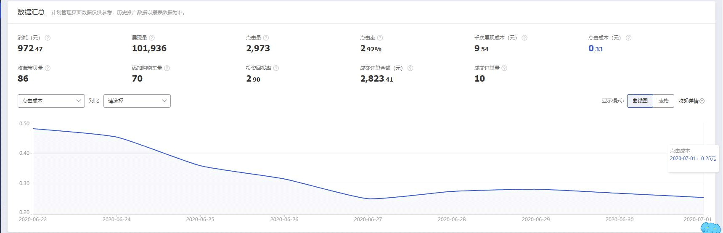Click help icon next to 成交订单量
The height and width of the screenshot is (233, 723).
(504, 68)
